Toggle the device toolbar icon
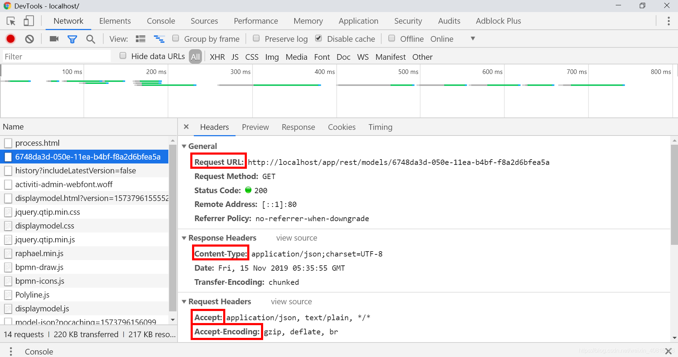 click(29, 21)
